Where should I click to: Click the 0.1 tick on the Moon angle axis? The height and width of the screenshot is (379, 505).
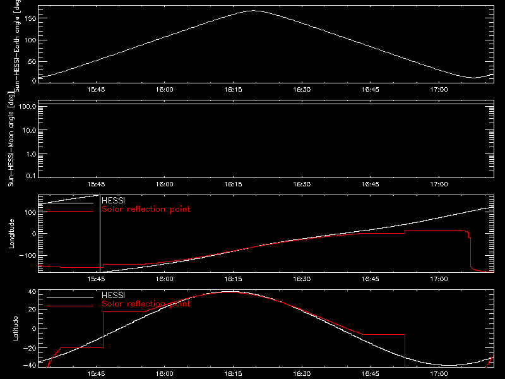(x=31, y=176)
